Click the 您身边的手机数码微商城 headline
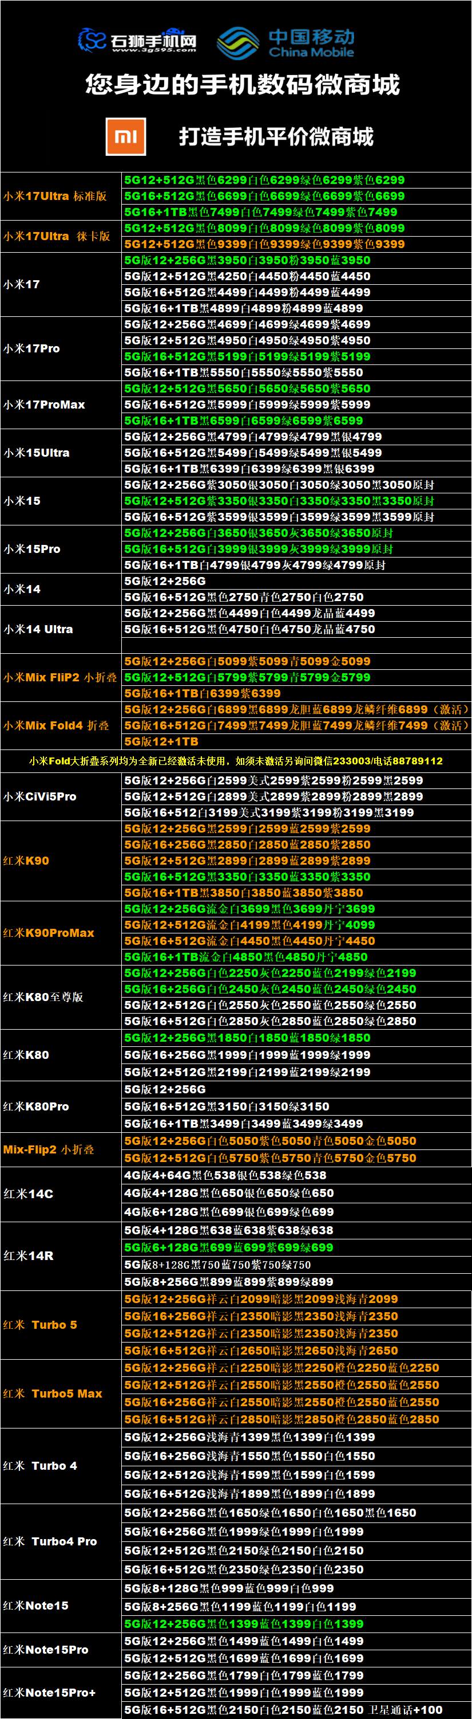The width and height of the screenshot is (472, 1719). (x=242, y=85)
